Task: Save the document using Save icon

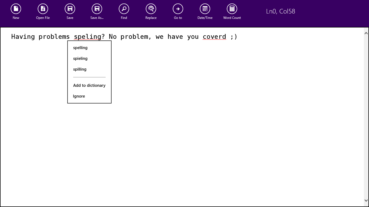Action: 70,9
